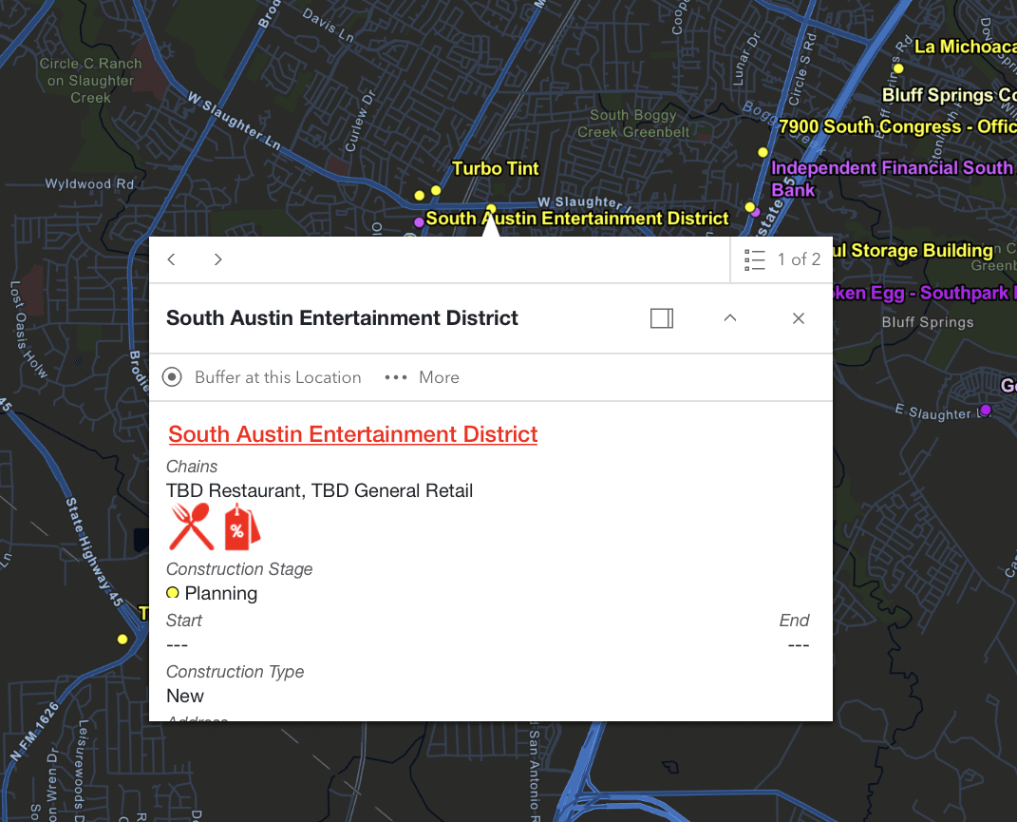
Task: Click the popup title heading text
Action: [343, 318]
